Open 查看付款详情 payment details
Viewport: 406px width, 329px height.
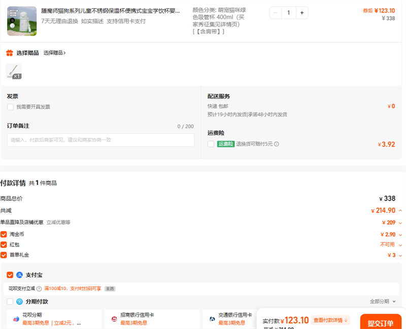pos(330,320)
